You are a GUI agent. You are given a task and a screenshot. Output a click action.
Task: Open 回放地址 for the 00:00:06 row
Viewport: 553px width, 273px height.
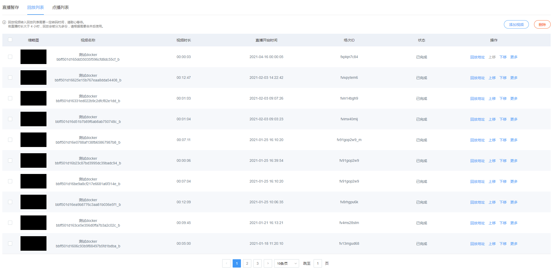point(477,161)
